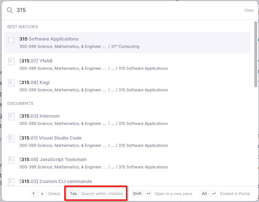
Task: Click the document icon beside Kagi
Action: coord(11,83)
